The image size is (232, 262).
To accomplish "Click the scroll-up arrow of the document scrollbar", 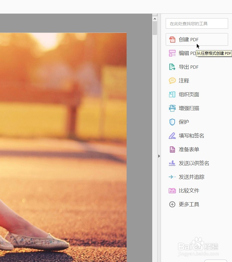I will pyautogui.click(x=155, y=19).
